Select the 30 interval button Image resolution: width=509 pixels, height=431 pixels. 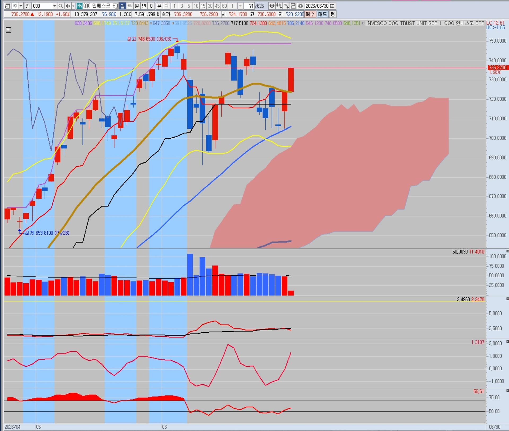tap(210, 6)
